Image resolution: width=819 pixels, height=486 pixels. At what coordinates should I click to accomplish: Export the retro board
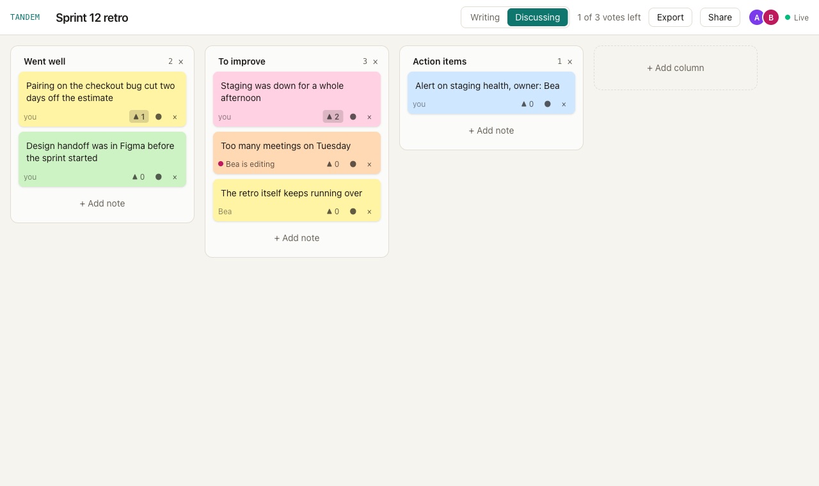(x=671, y=17)
